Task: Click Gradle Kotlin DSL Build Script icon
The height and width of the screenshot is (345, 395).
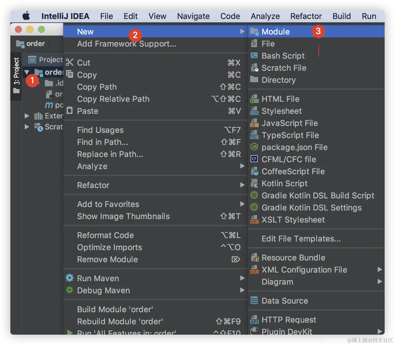Action: click(x=254, y=195)
